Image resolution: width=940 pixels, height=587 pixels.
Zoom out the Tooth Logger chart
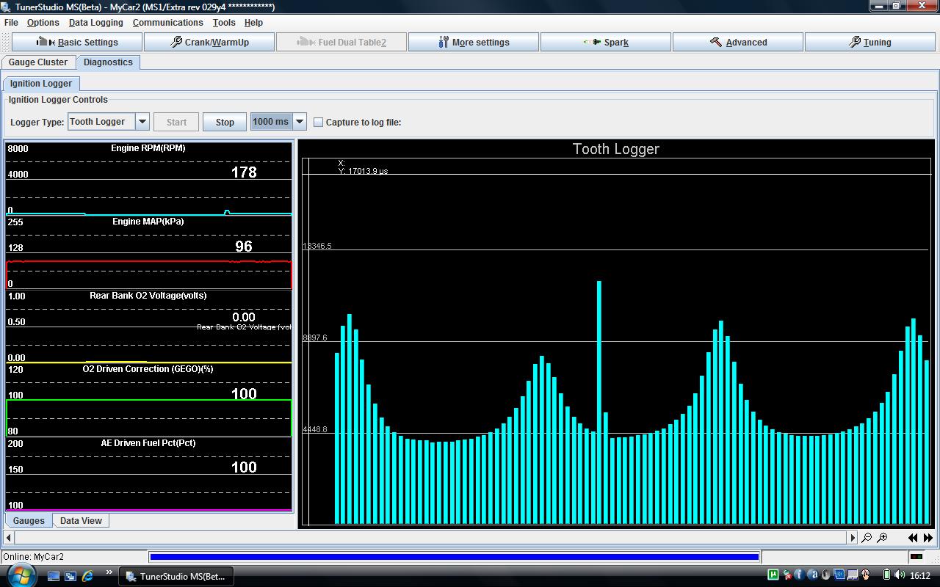(x=867, y=538)
